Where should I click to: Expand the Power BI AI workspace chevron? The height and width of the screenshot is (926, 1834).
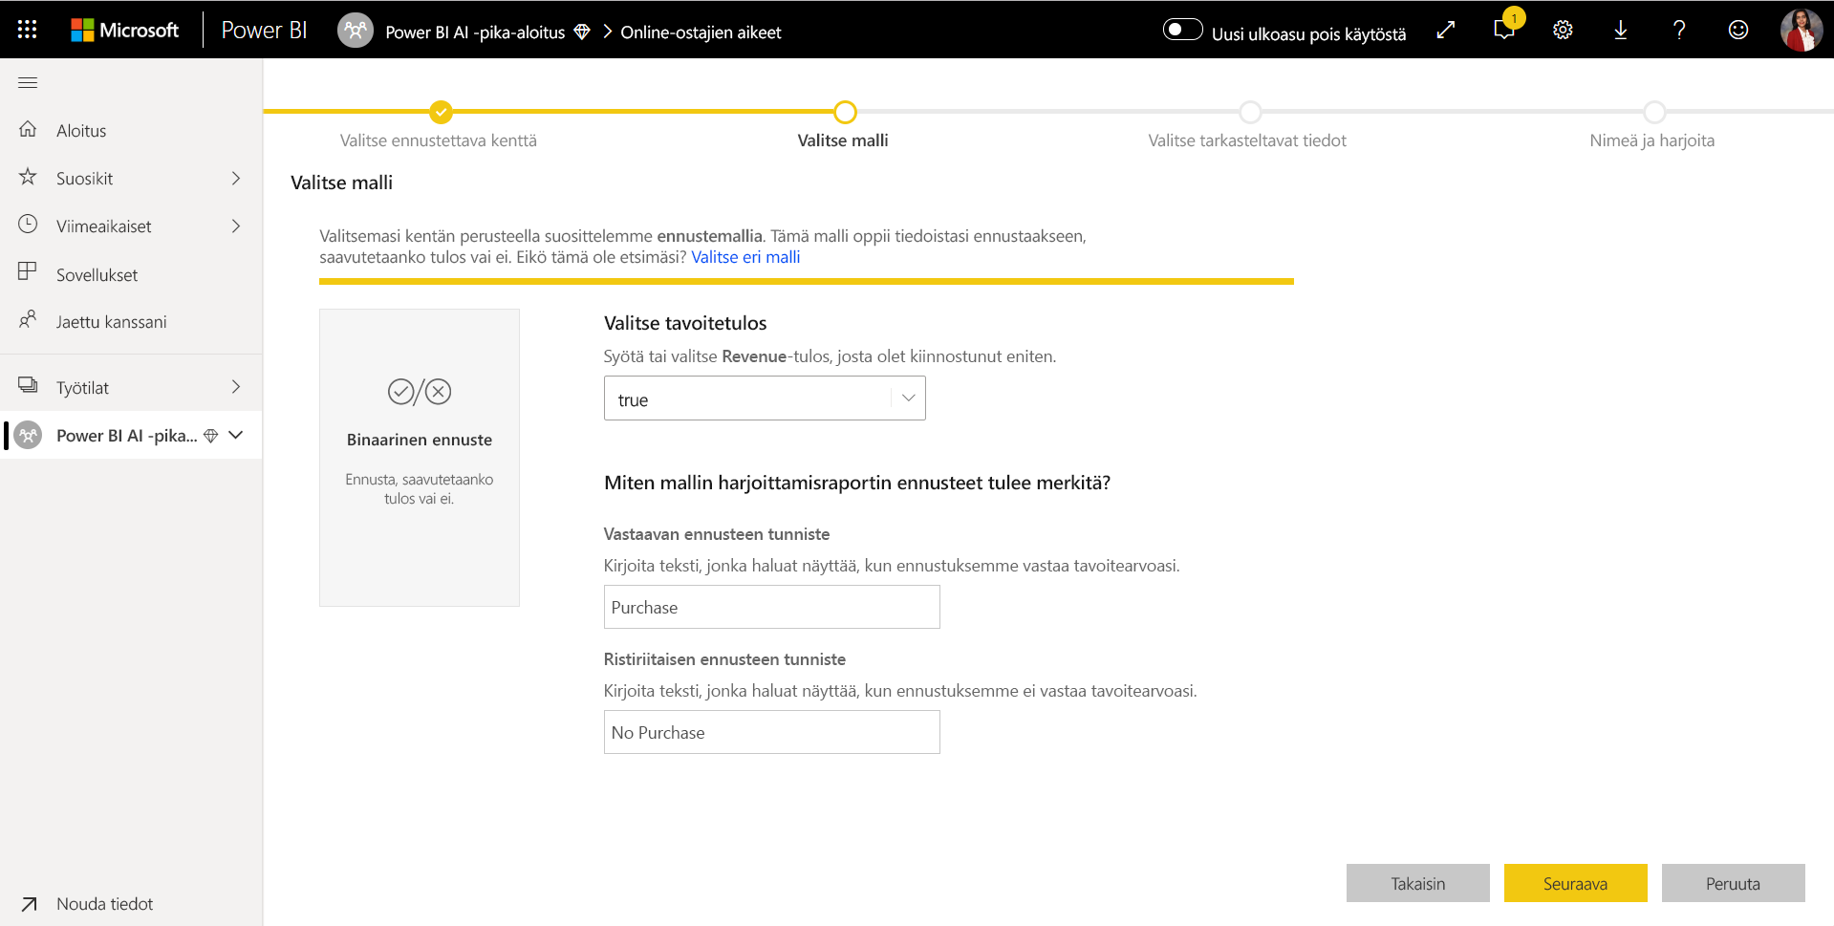click(236, 435)
